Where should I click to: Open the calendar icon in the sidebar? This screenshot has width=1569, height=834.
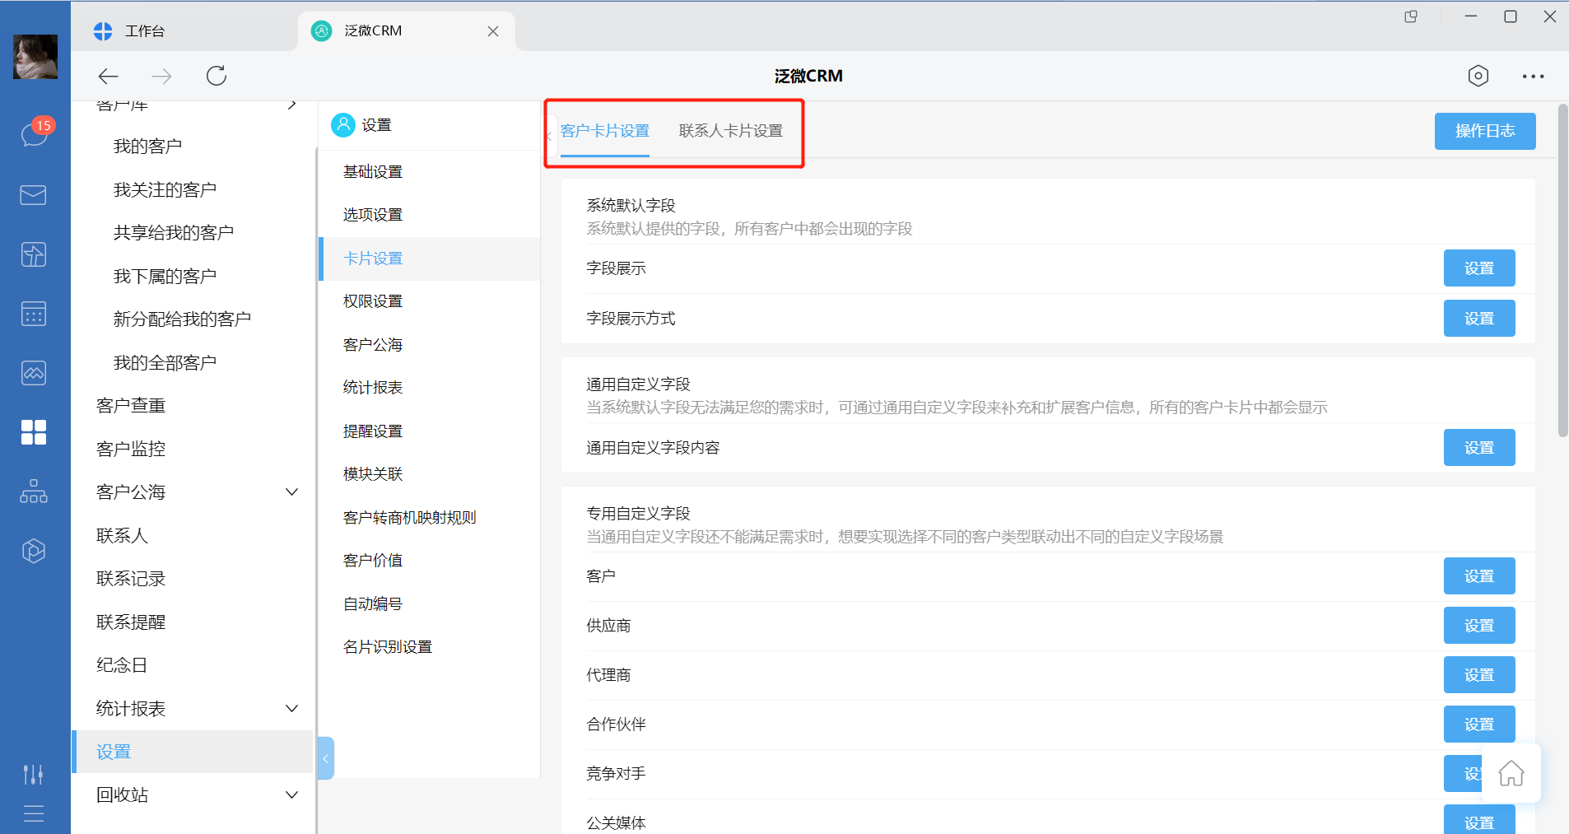pyautogui.click(x=33, y=313)
